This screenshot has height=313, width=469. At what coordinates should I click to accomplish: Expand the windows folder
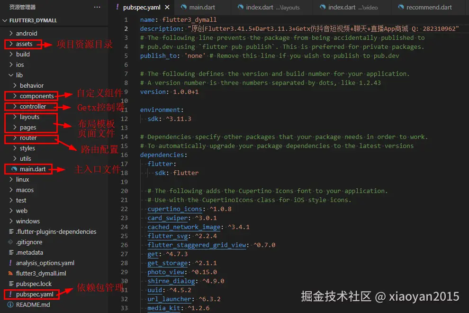tap(28, 221)
